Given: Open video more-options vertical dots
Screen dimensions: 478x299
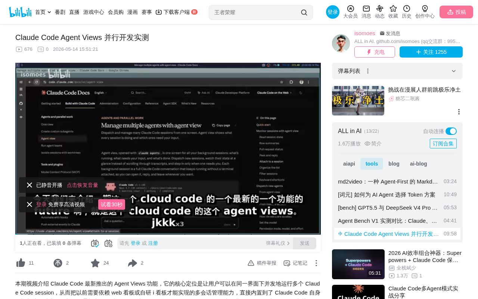Looking at the screenshot, I should [316, 263].
